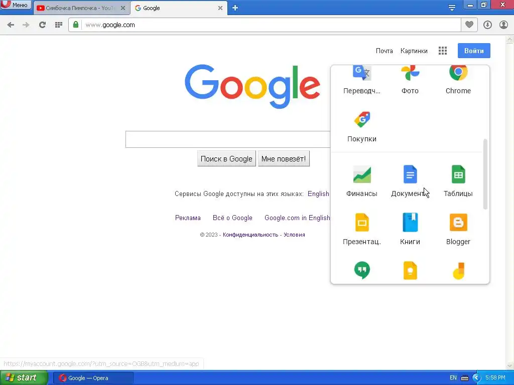Viewport: 514px width, 385px height.
Task: Open Google Finance (Финансы) app
Action: pyautogui.click(x=362, y=174)
